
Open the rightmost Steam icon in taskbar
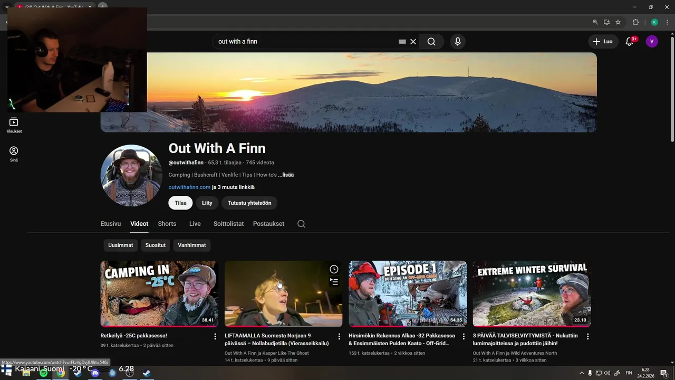pyautogui.click(x=147, y=373)
